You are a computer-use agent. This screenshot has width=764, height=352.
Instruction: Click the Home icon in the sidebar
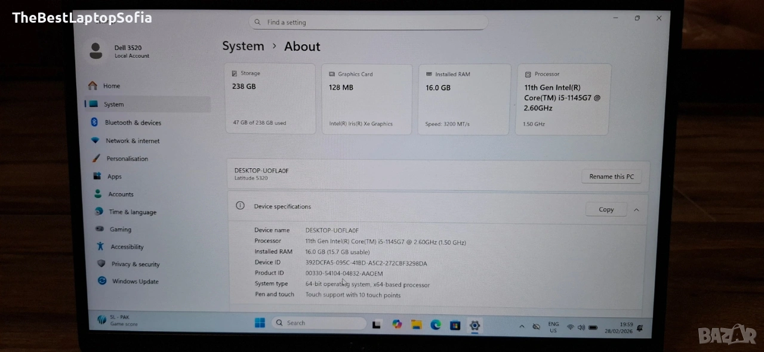[93, 85]
